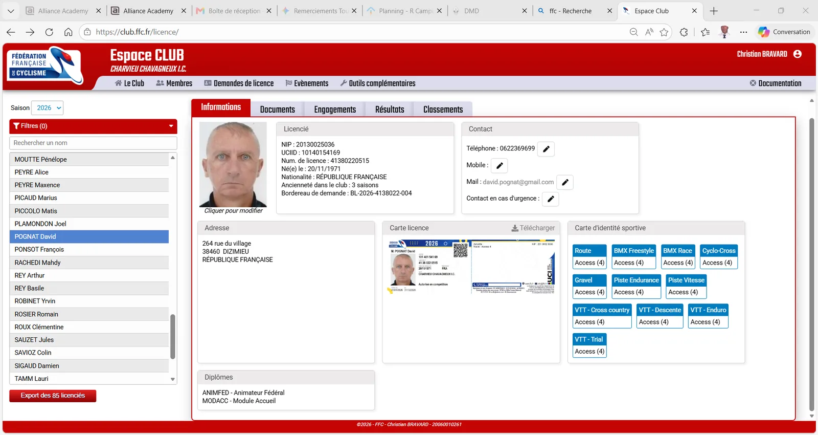Click the Route Access (4) badge

589,257
